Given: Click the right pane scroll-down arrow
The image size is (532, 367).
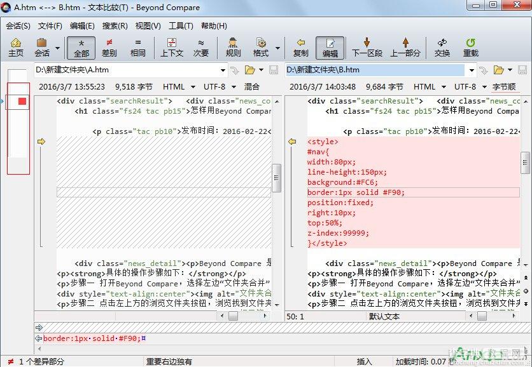Looking at the screenshot, I should pyautogui.click(x=526, y=265).
